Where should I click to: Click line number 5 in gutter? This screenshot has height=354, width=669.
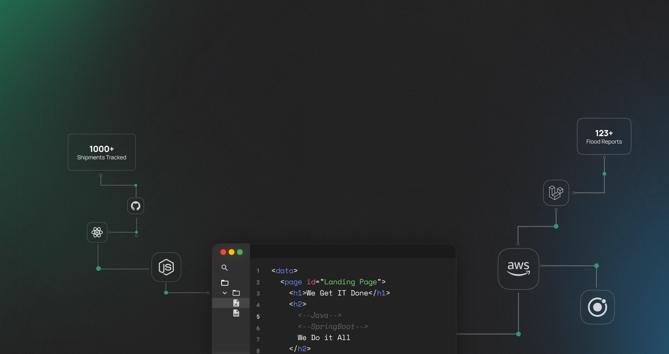point(258,317)
